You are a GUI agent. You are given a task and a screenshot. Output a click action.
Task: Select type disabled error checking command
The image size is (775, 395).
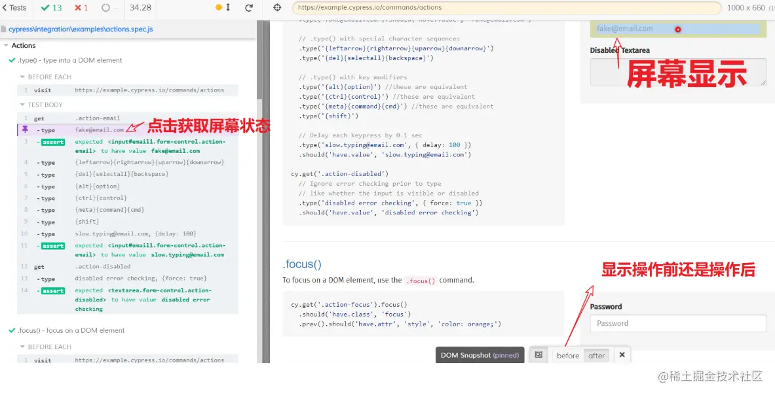(x=128, y=279)
